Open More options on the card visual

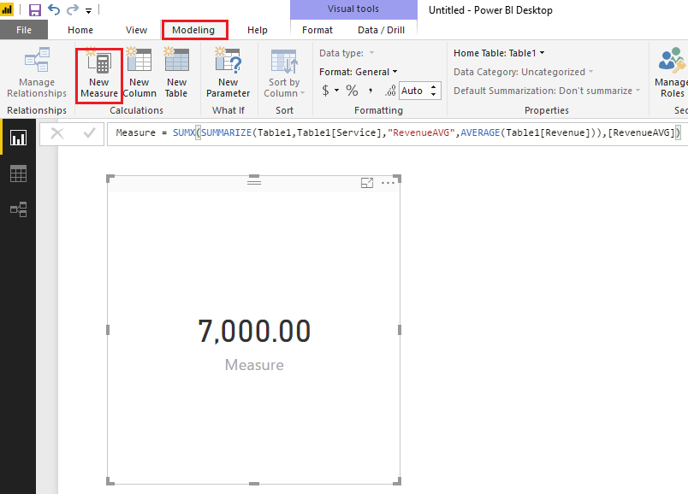click(x=388, y=183)
